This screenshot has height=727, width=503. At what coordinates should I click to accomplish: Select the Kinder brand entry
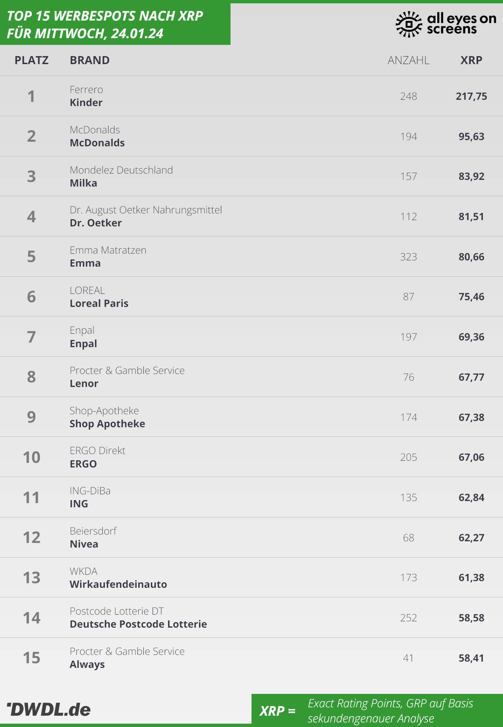click(x=86, y=103)
